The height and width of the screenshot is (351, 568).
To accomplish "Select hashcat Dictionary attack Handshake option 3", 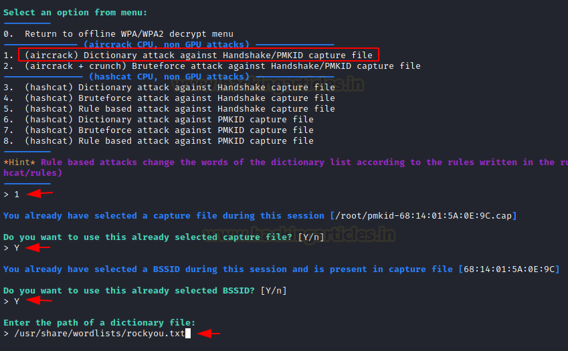I will tap(169, 88).
